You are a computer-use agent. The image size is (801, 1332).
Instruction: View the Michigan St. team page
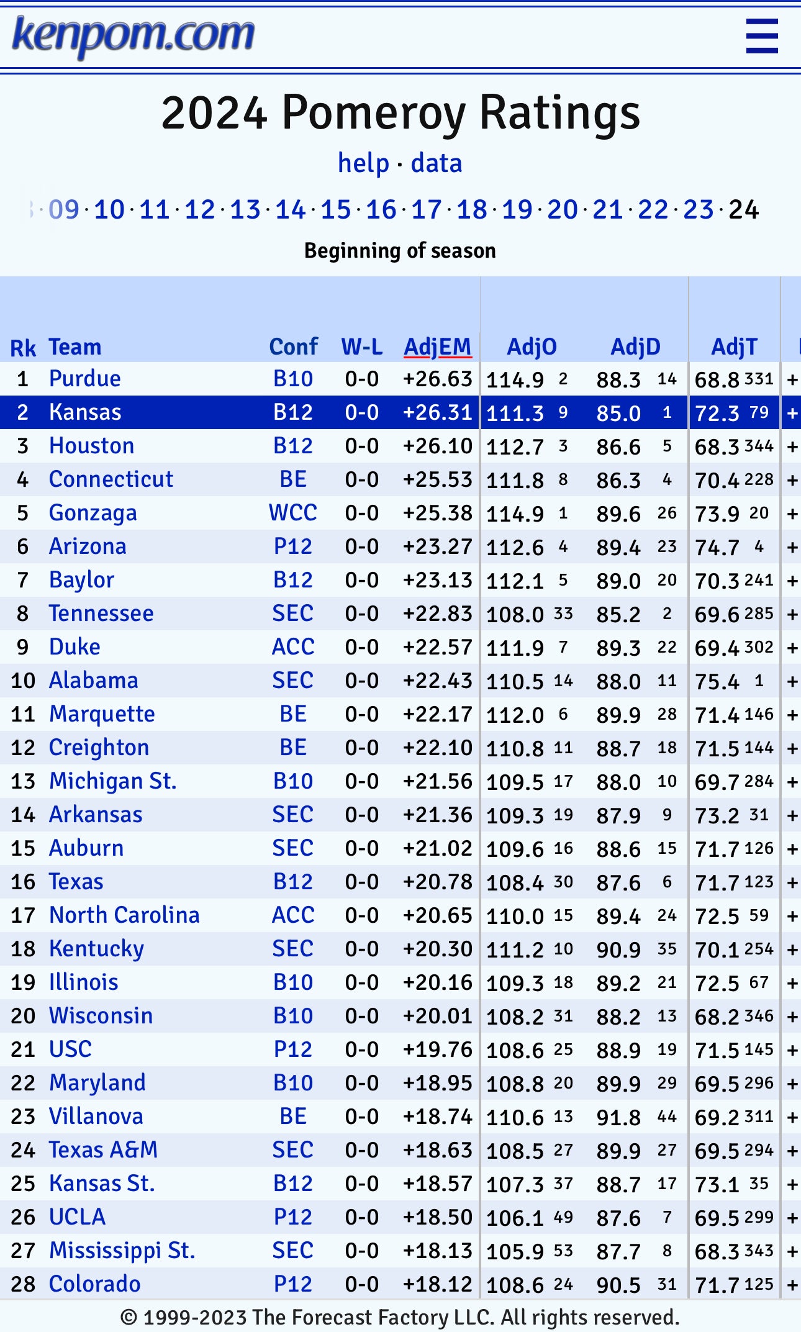click(x=113, y=781)
